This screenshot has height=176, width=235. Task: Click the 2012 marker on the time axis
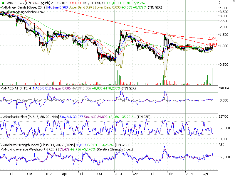click(x=48, y=174)
